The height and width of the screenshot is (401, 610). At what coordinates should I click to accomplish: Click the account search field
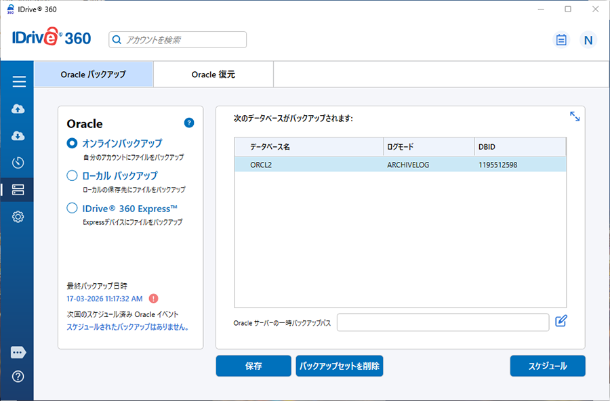click(178, 40)
